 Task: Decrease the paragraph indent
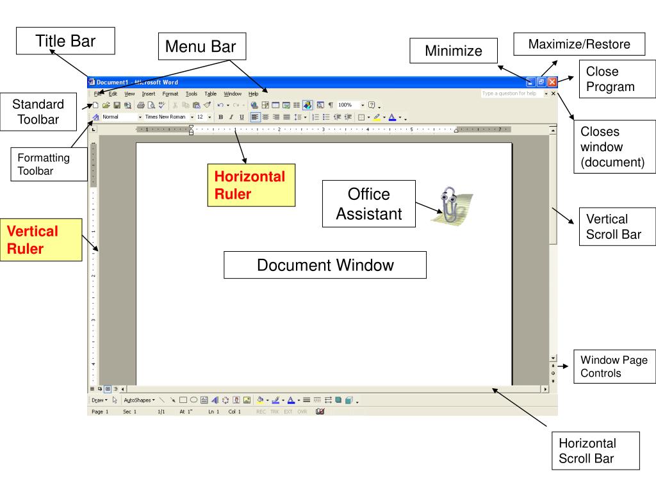coord(337,117)
